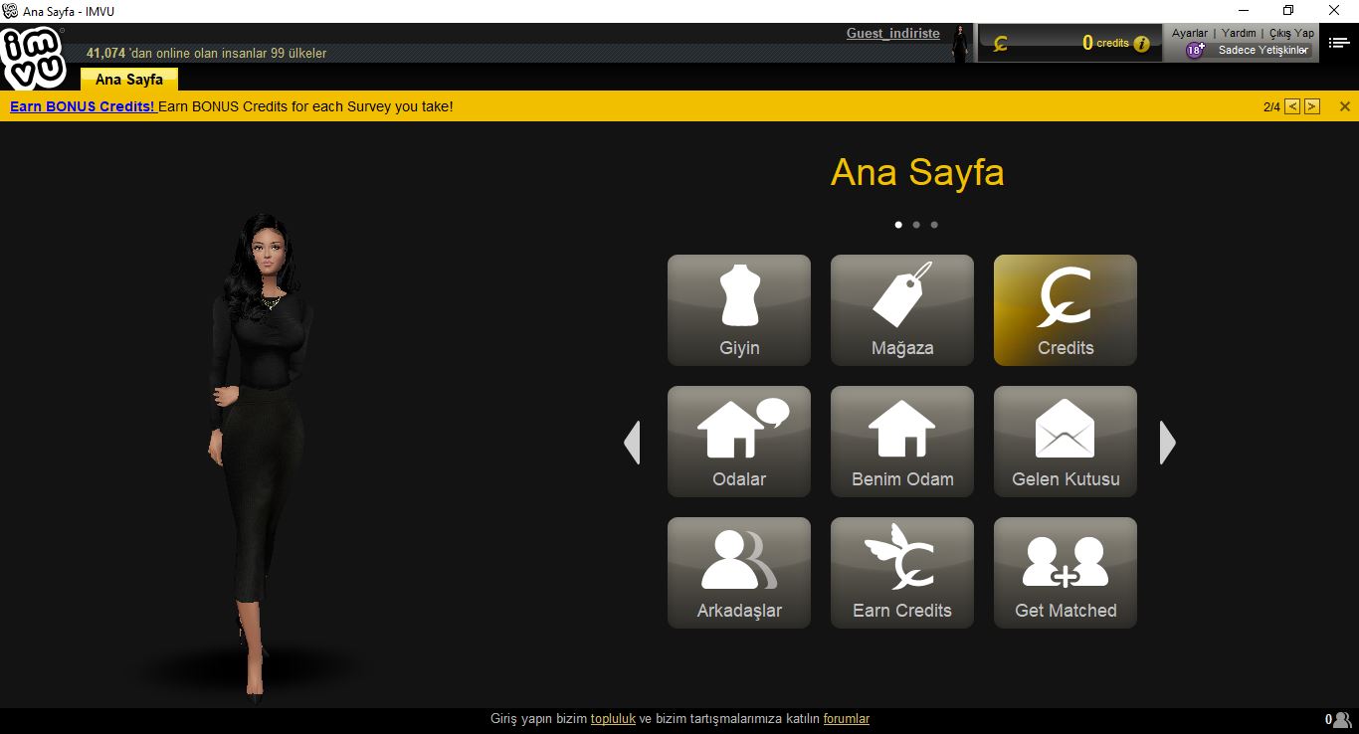The width and height of the screenshot is (1359, 734).
Task: Open the Benim Odam tile
Action: tap(902, 442)
